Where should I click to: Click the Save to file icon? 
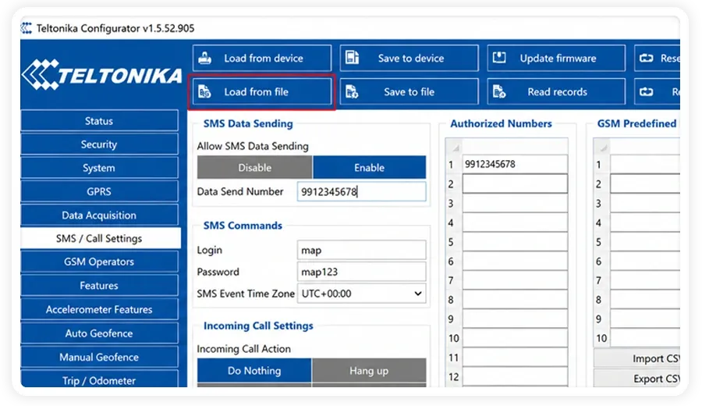click(x=352, y=91)
